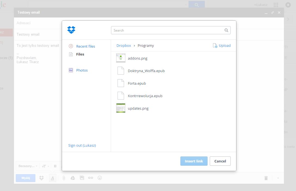Open Photos in the sidebar
This screenshot has width=296, height=191.
point(82,70)
